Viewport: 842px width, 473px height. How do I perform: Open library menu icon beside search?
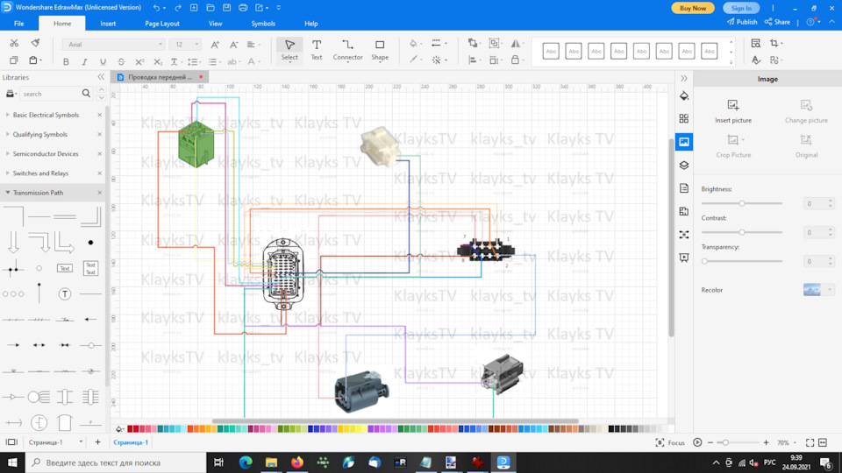click(11, 94)
